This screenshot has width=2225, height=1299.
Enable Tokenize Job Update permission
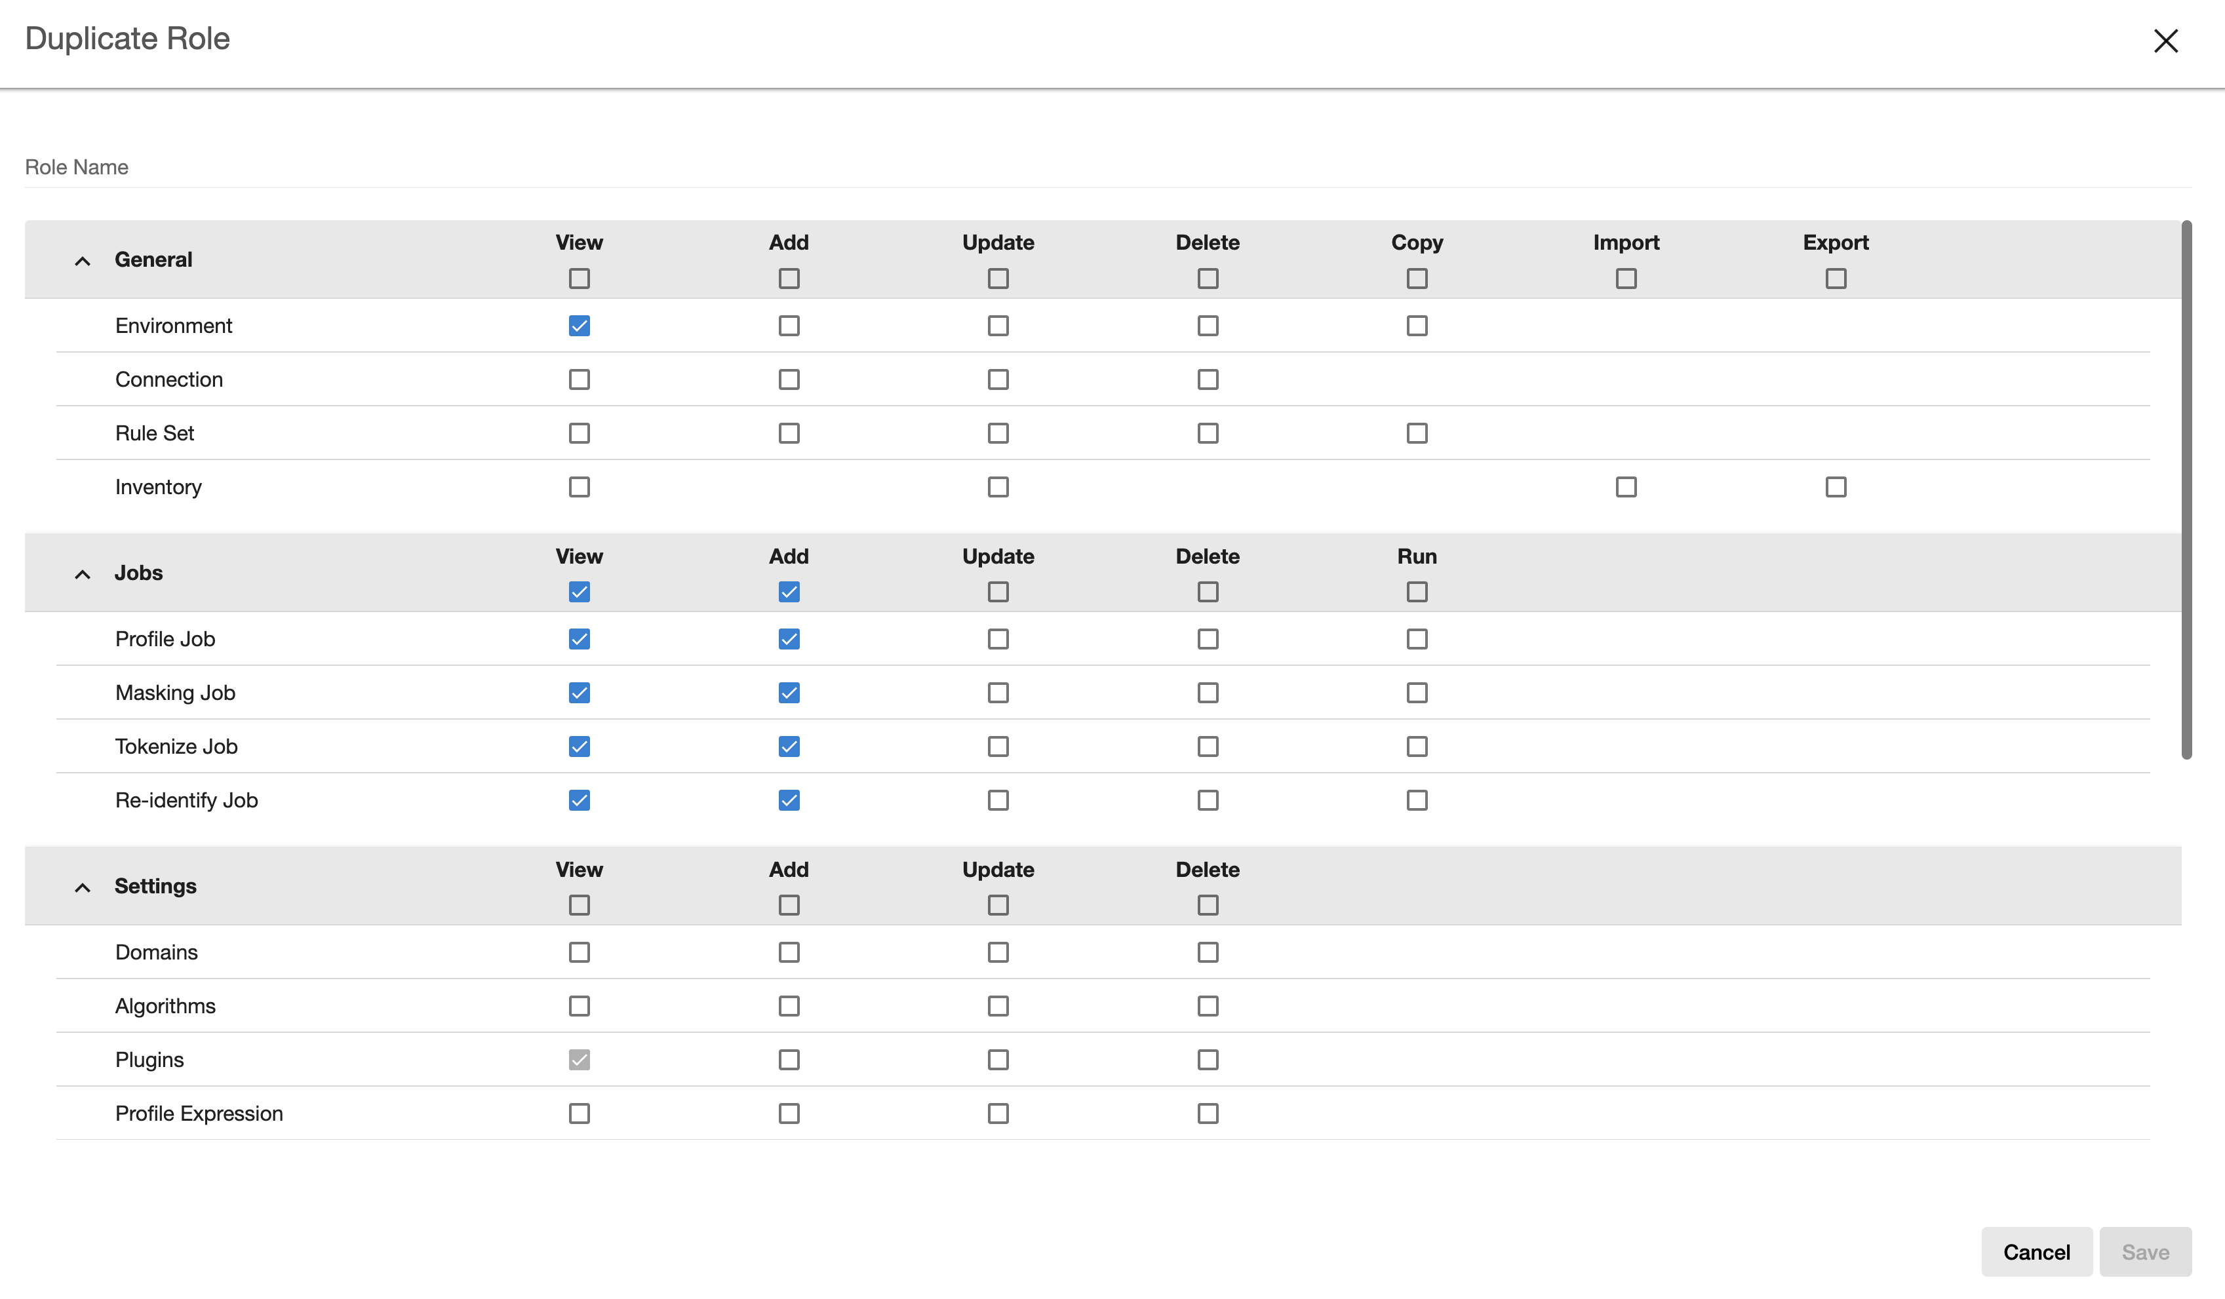998,746
